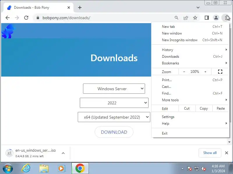Viewport: 233px width, 174px height.
Task: Open a new tab with the plus button
Action: [80, 8]
